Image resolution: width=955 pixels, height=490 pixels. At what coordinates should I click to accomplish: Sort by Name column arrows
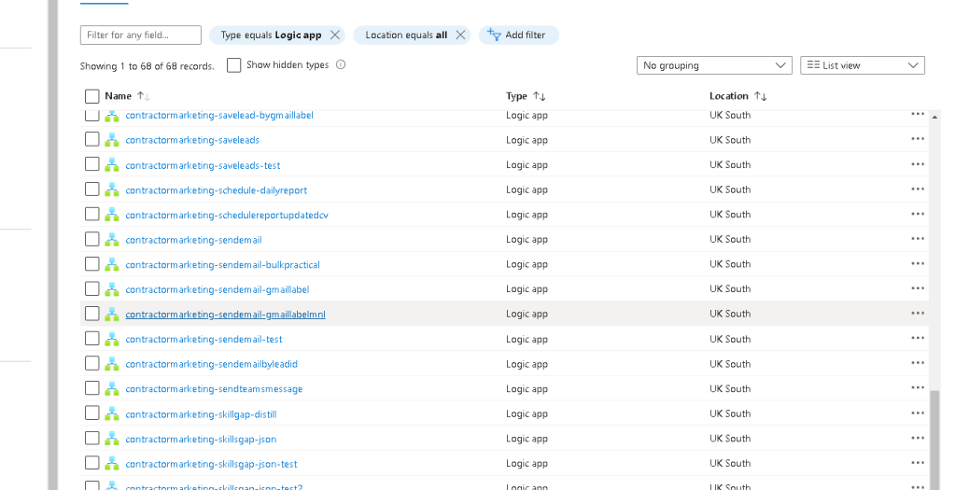pyautogui.click(x=143, y=96)
